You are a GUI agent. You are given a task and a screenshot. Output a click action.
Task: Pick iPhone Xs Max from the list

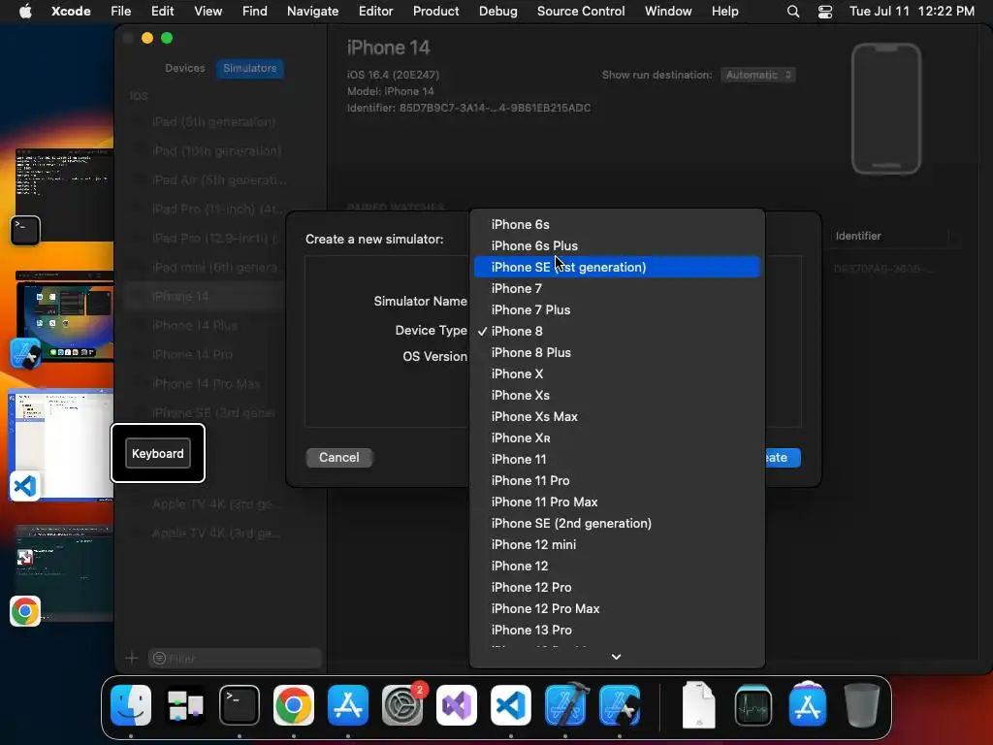pyautogui.click(x=617, y=417)
